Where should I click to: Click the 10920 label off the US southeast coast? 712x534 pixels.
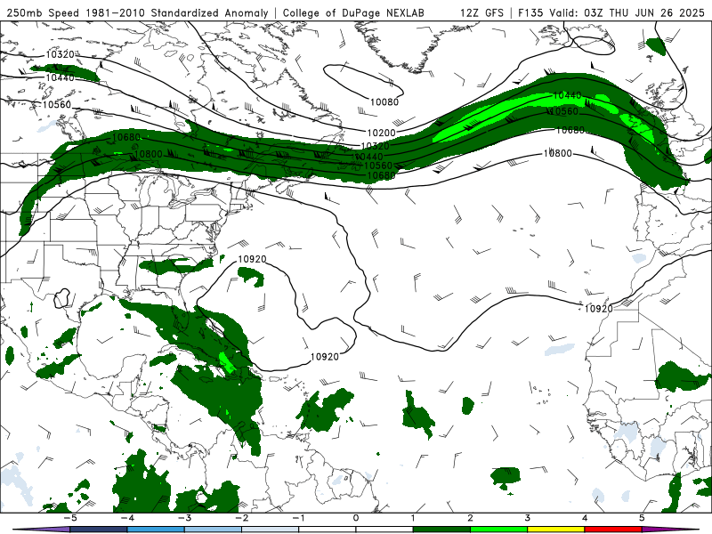(252, 259)
